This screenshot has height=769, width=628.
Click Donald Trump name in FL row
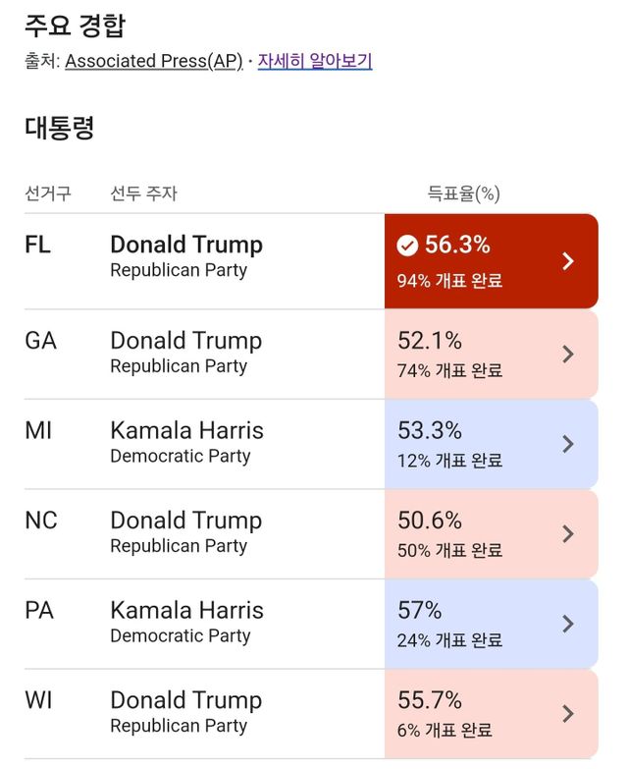[x=186, y=245]
